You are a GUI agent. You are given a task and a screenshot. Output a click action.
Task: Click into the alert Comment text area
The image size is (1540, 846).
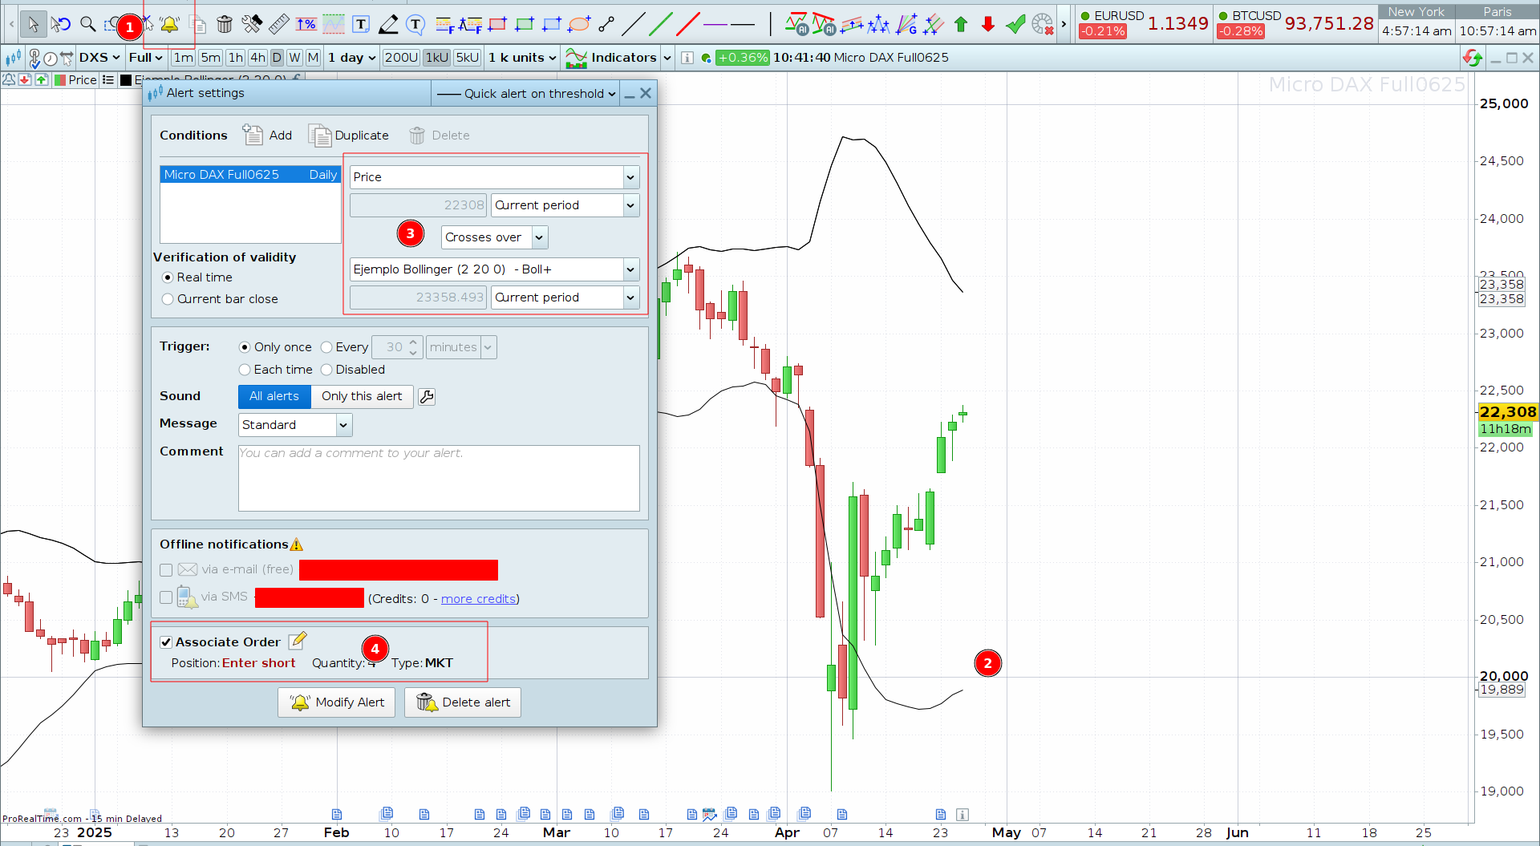439,479
